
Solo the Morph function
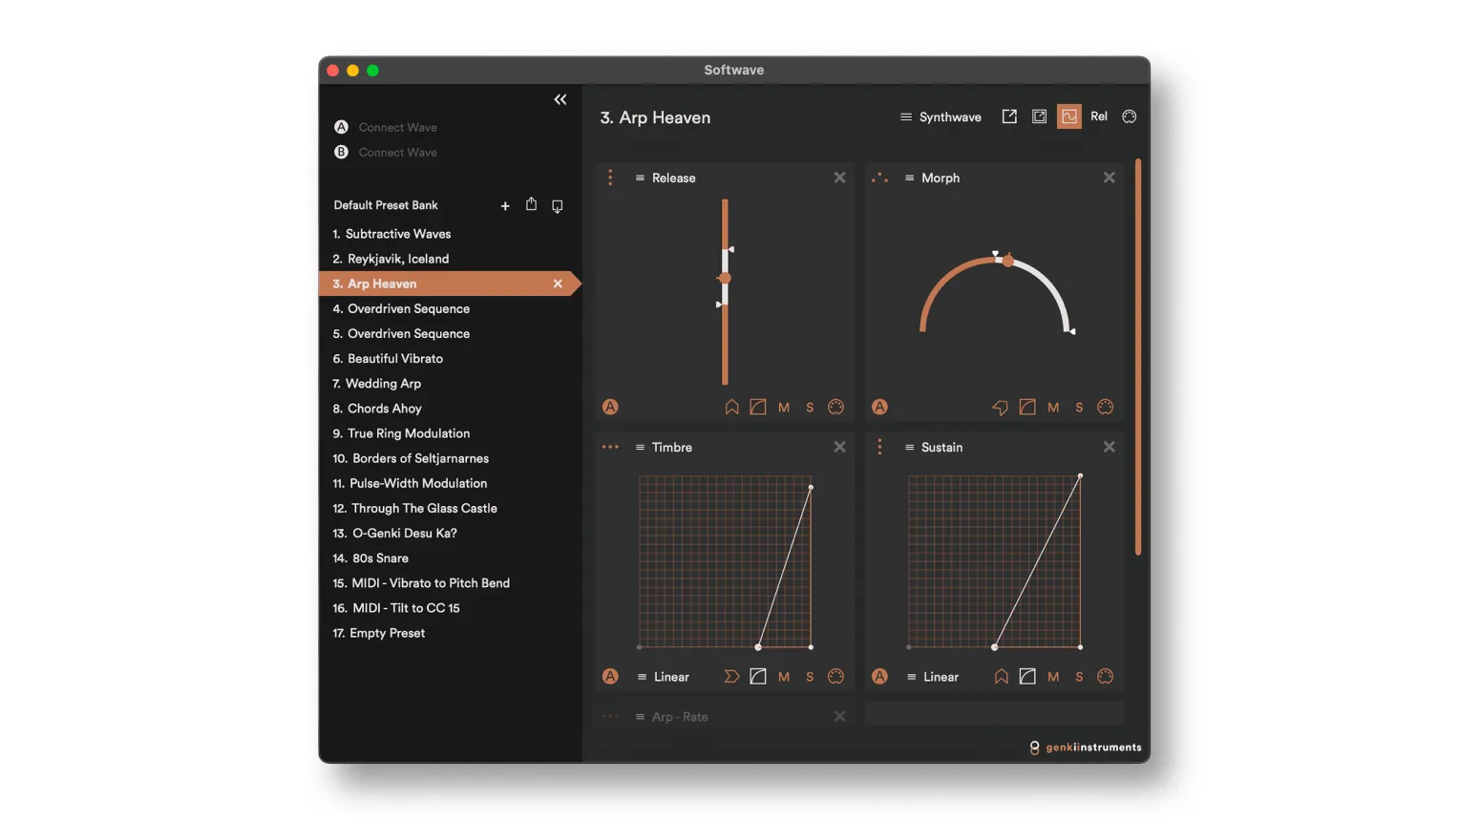(x=1079, y=408)
